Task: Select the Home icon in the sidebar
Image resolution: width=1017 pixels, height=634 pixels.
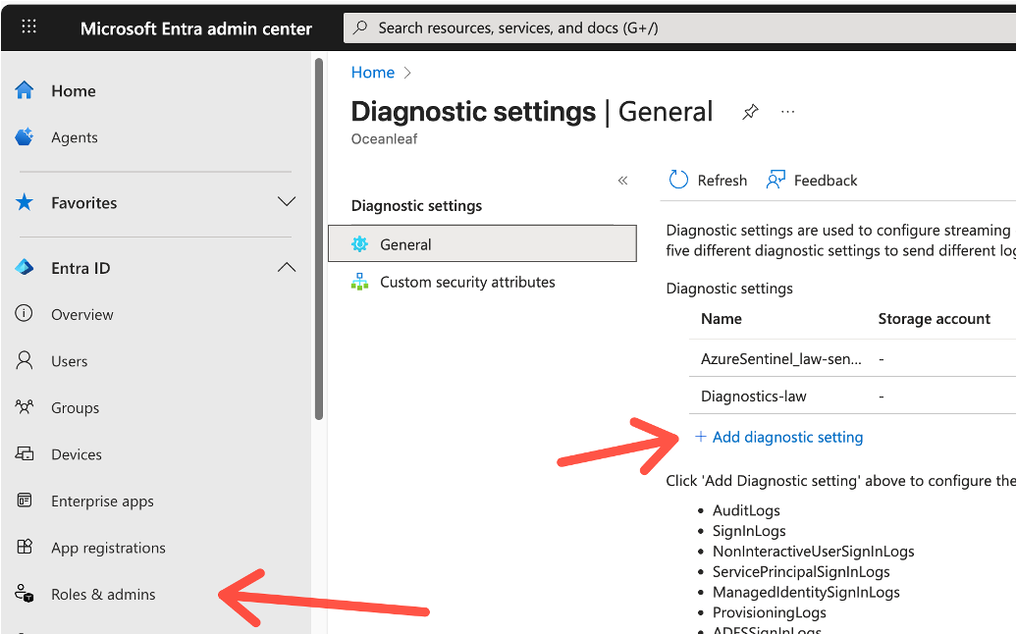Action: (22, 90)
